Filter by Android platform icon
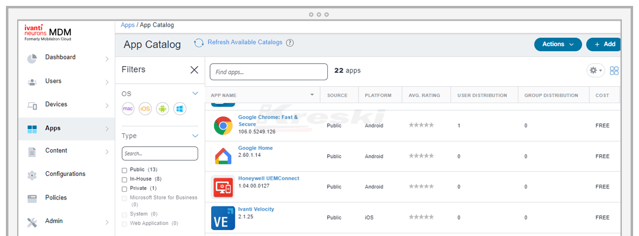 click(162, 109)
